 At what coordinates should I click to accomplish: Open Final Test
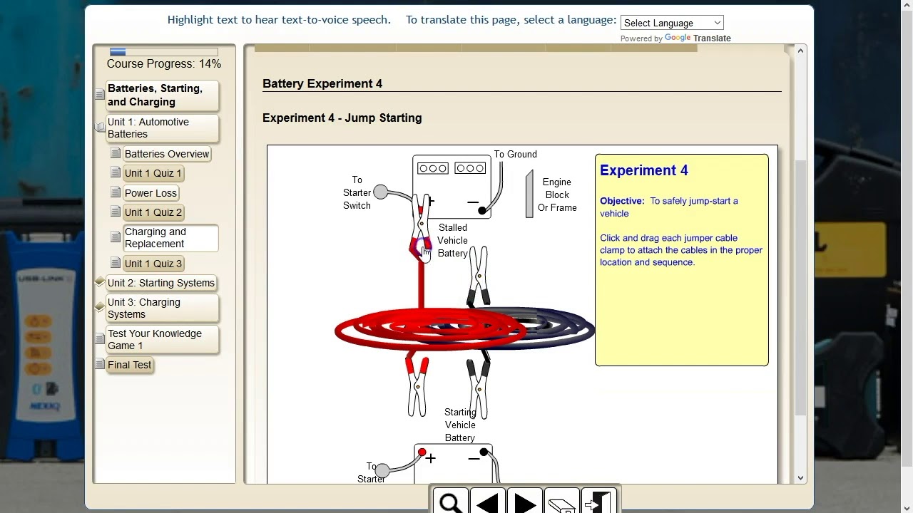coord(129,364)
